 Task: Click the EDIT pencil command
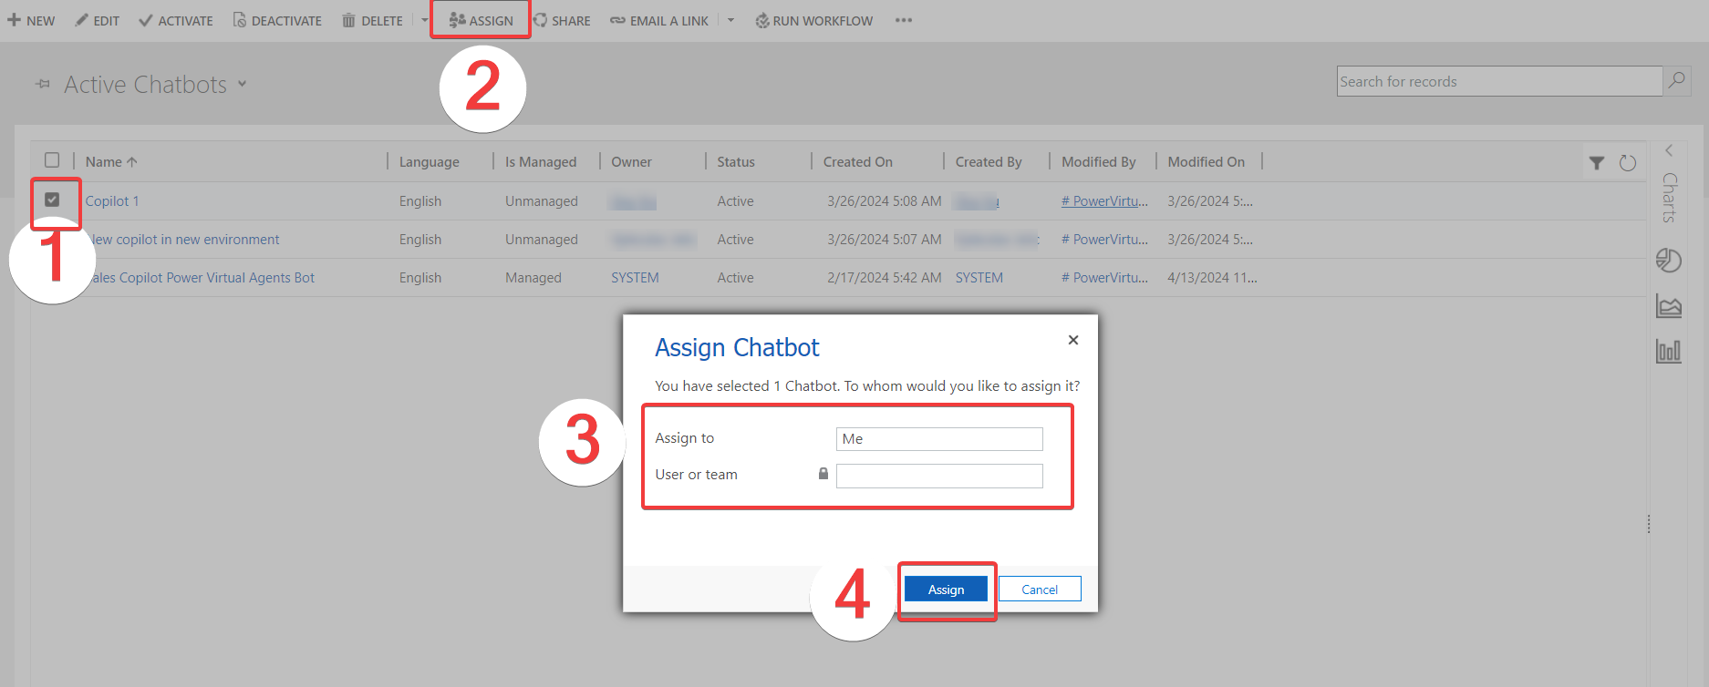(x=98, y=20)
